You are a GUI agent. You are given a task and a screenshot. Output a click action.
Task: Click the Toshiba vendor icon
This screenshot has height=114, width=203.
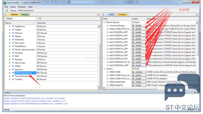click(x=13, y=79)
